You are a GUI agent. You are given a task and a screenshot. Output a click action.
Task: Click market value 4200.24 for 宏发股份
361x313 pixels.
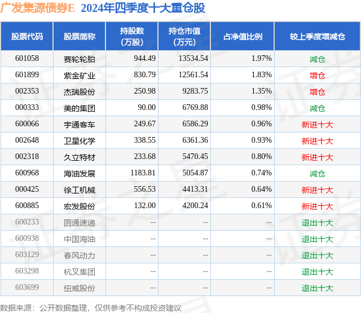click(x=195, y=205)
